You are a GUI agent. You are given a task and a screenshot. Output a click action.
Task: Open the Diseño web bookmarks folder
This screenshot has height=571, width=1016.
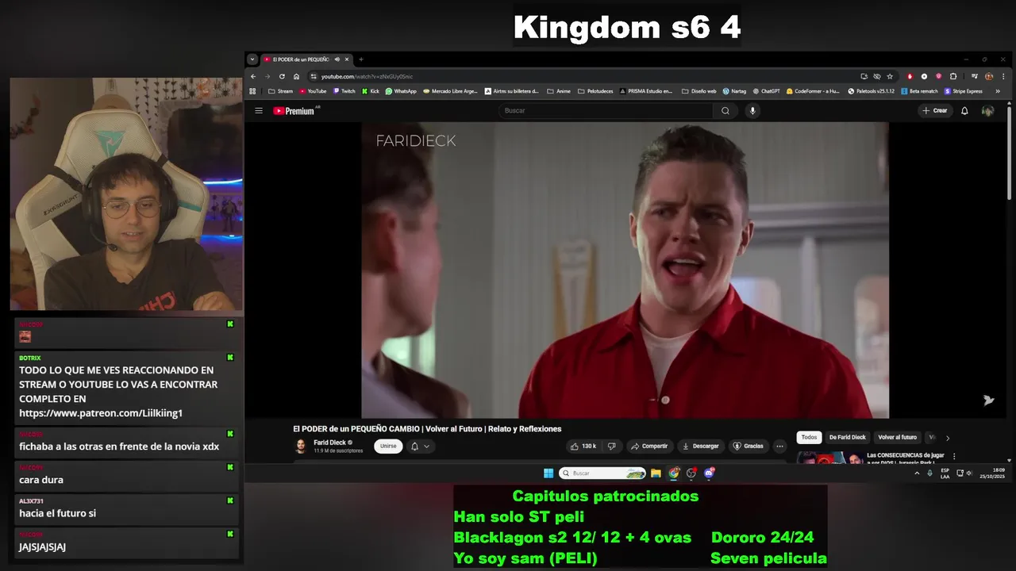tap(699, 91)
